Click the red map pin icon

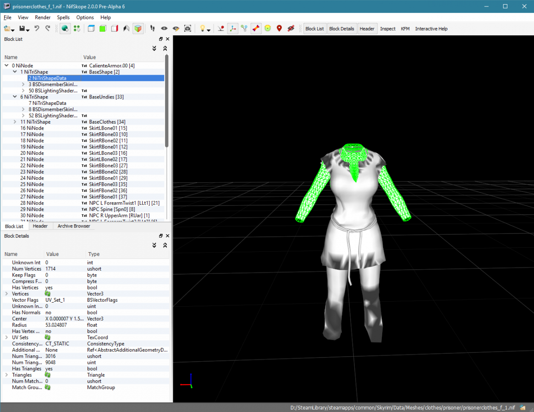pos(279,28)
